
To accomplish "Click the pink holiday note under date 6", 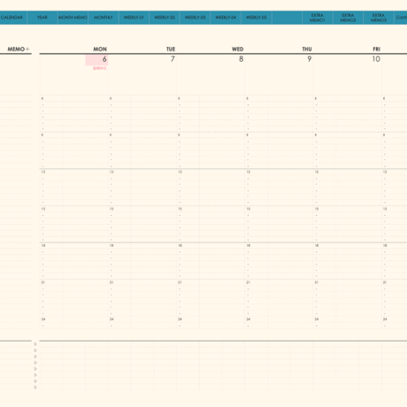I will 100,68.
